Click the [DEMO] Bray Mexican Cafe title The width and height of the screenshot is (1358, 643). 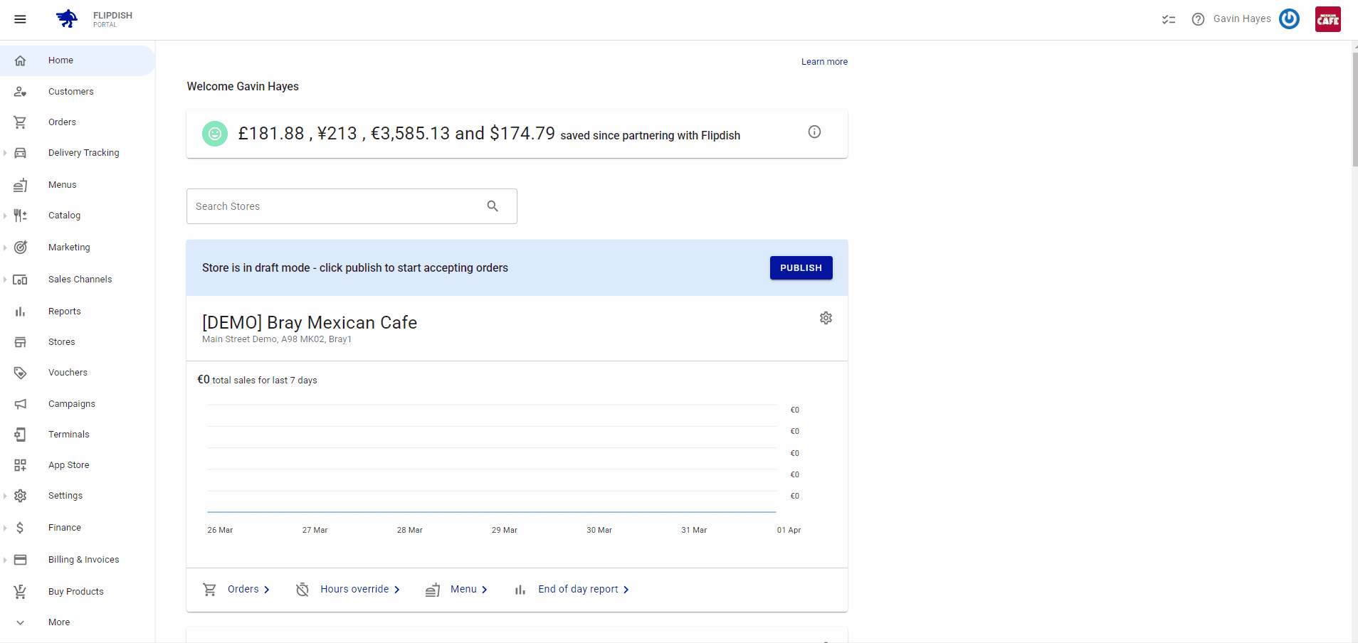pos(310,323)
